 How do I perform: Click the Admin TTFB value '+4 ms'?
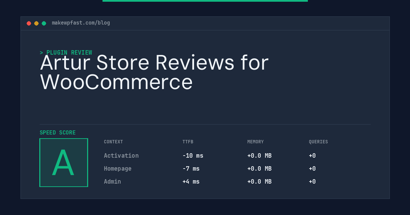tap(191, 182)
